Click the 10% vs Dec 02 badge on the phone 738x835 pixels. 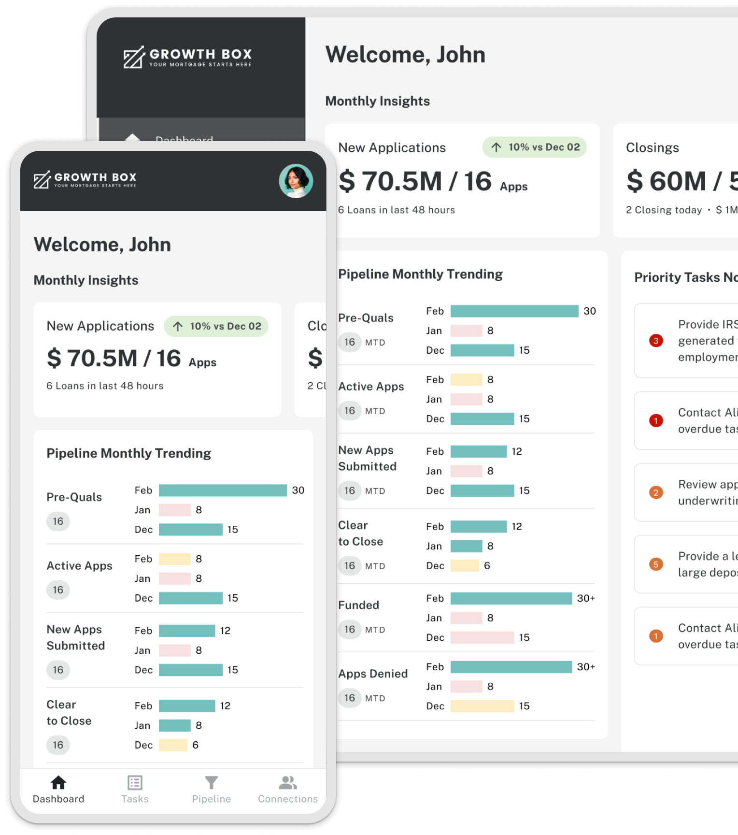click(216, 326)
